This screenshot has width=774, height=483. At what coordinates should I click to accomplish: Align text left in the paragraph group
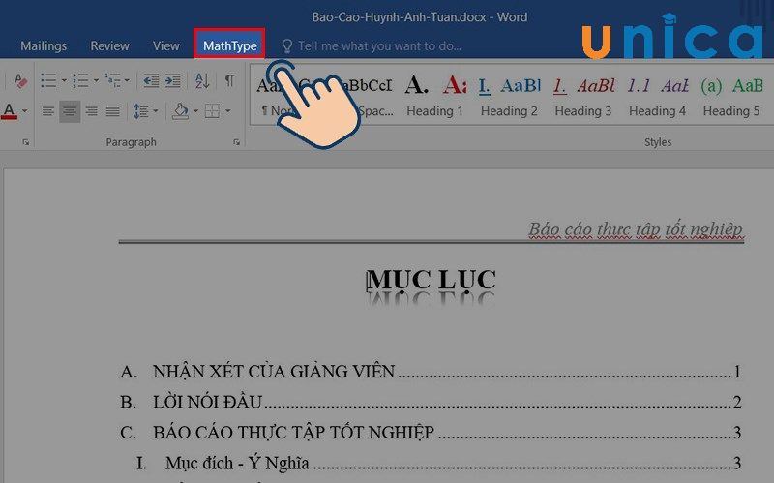tap(47, 111)
